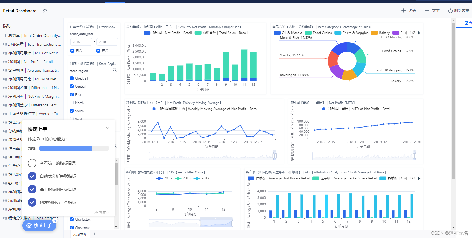Search store_region with magnifier icon
Image resolution: width=472 pixels, height=238 pixels.
pyautogui.click(x=115, y=70)
